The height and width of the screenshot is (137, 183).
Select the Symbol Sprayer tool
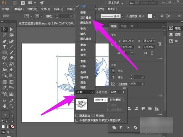click(x=4, y=94)
